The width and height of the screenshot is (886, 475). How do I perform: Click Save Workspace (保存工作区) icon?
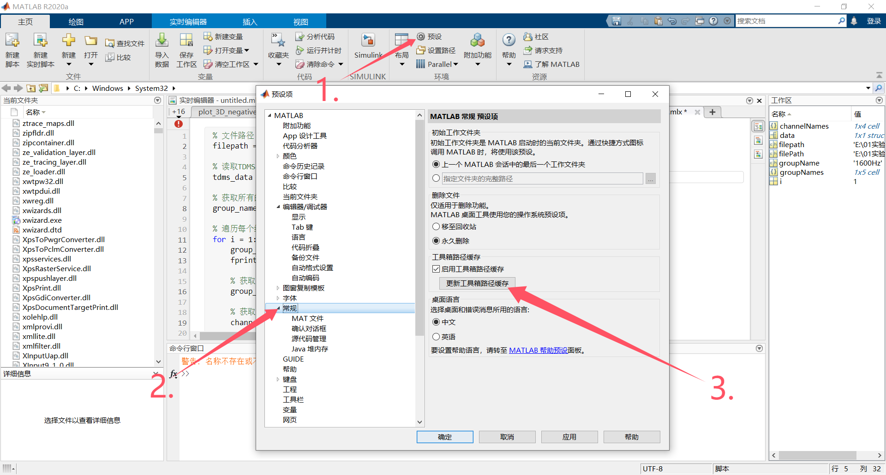click(186, 41)
